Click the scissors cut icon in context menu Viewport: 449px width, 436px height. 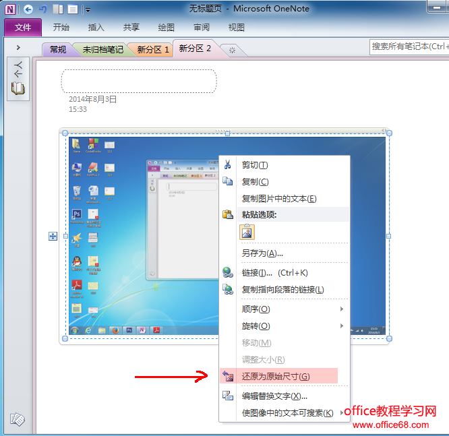click(x=228, y=164)
